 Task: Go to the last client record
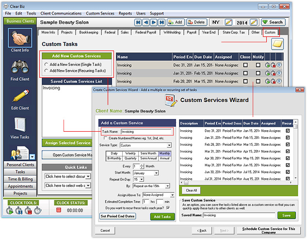(162, 22)
